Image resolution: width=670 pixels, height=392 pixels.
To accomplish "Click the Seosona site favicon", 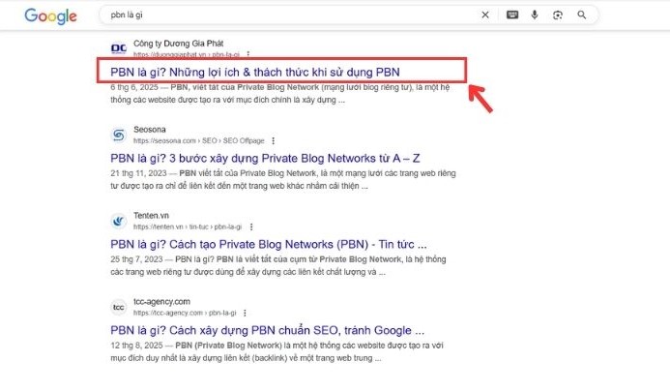I will (x=118, y=135).
